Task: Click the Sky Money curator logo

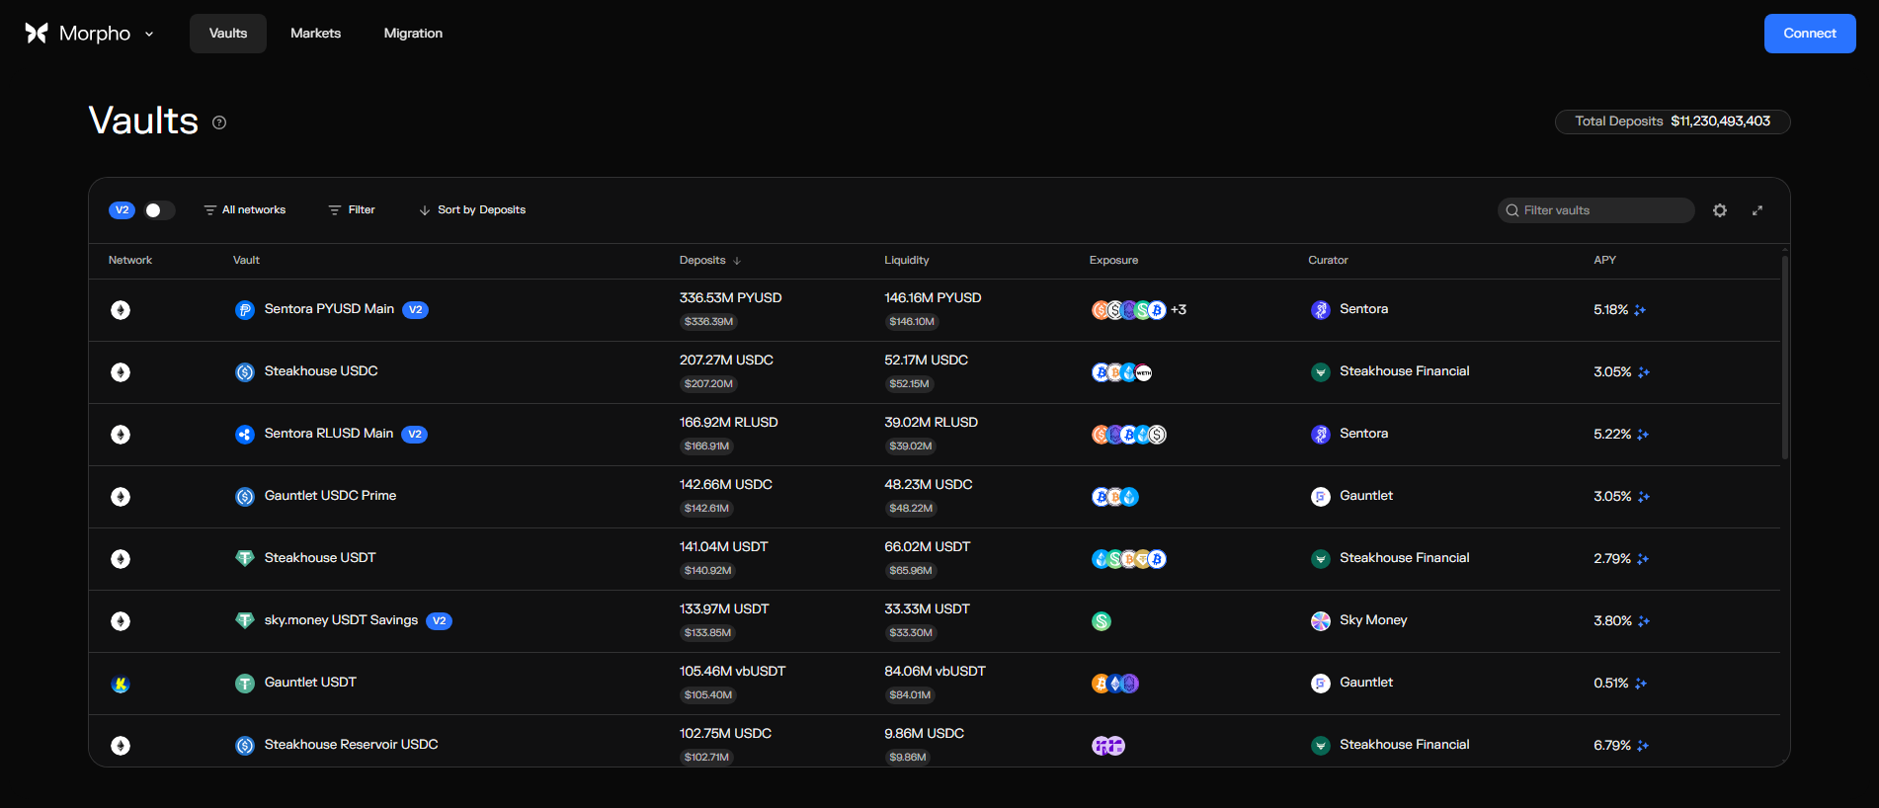Action: tap(1321, 621)
